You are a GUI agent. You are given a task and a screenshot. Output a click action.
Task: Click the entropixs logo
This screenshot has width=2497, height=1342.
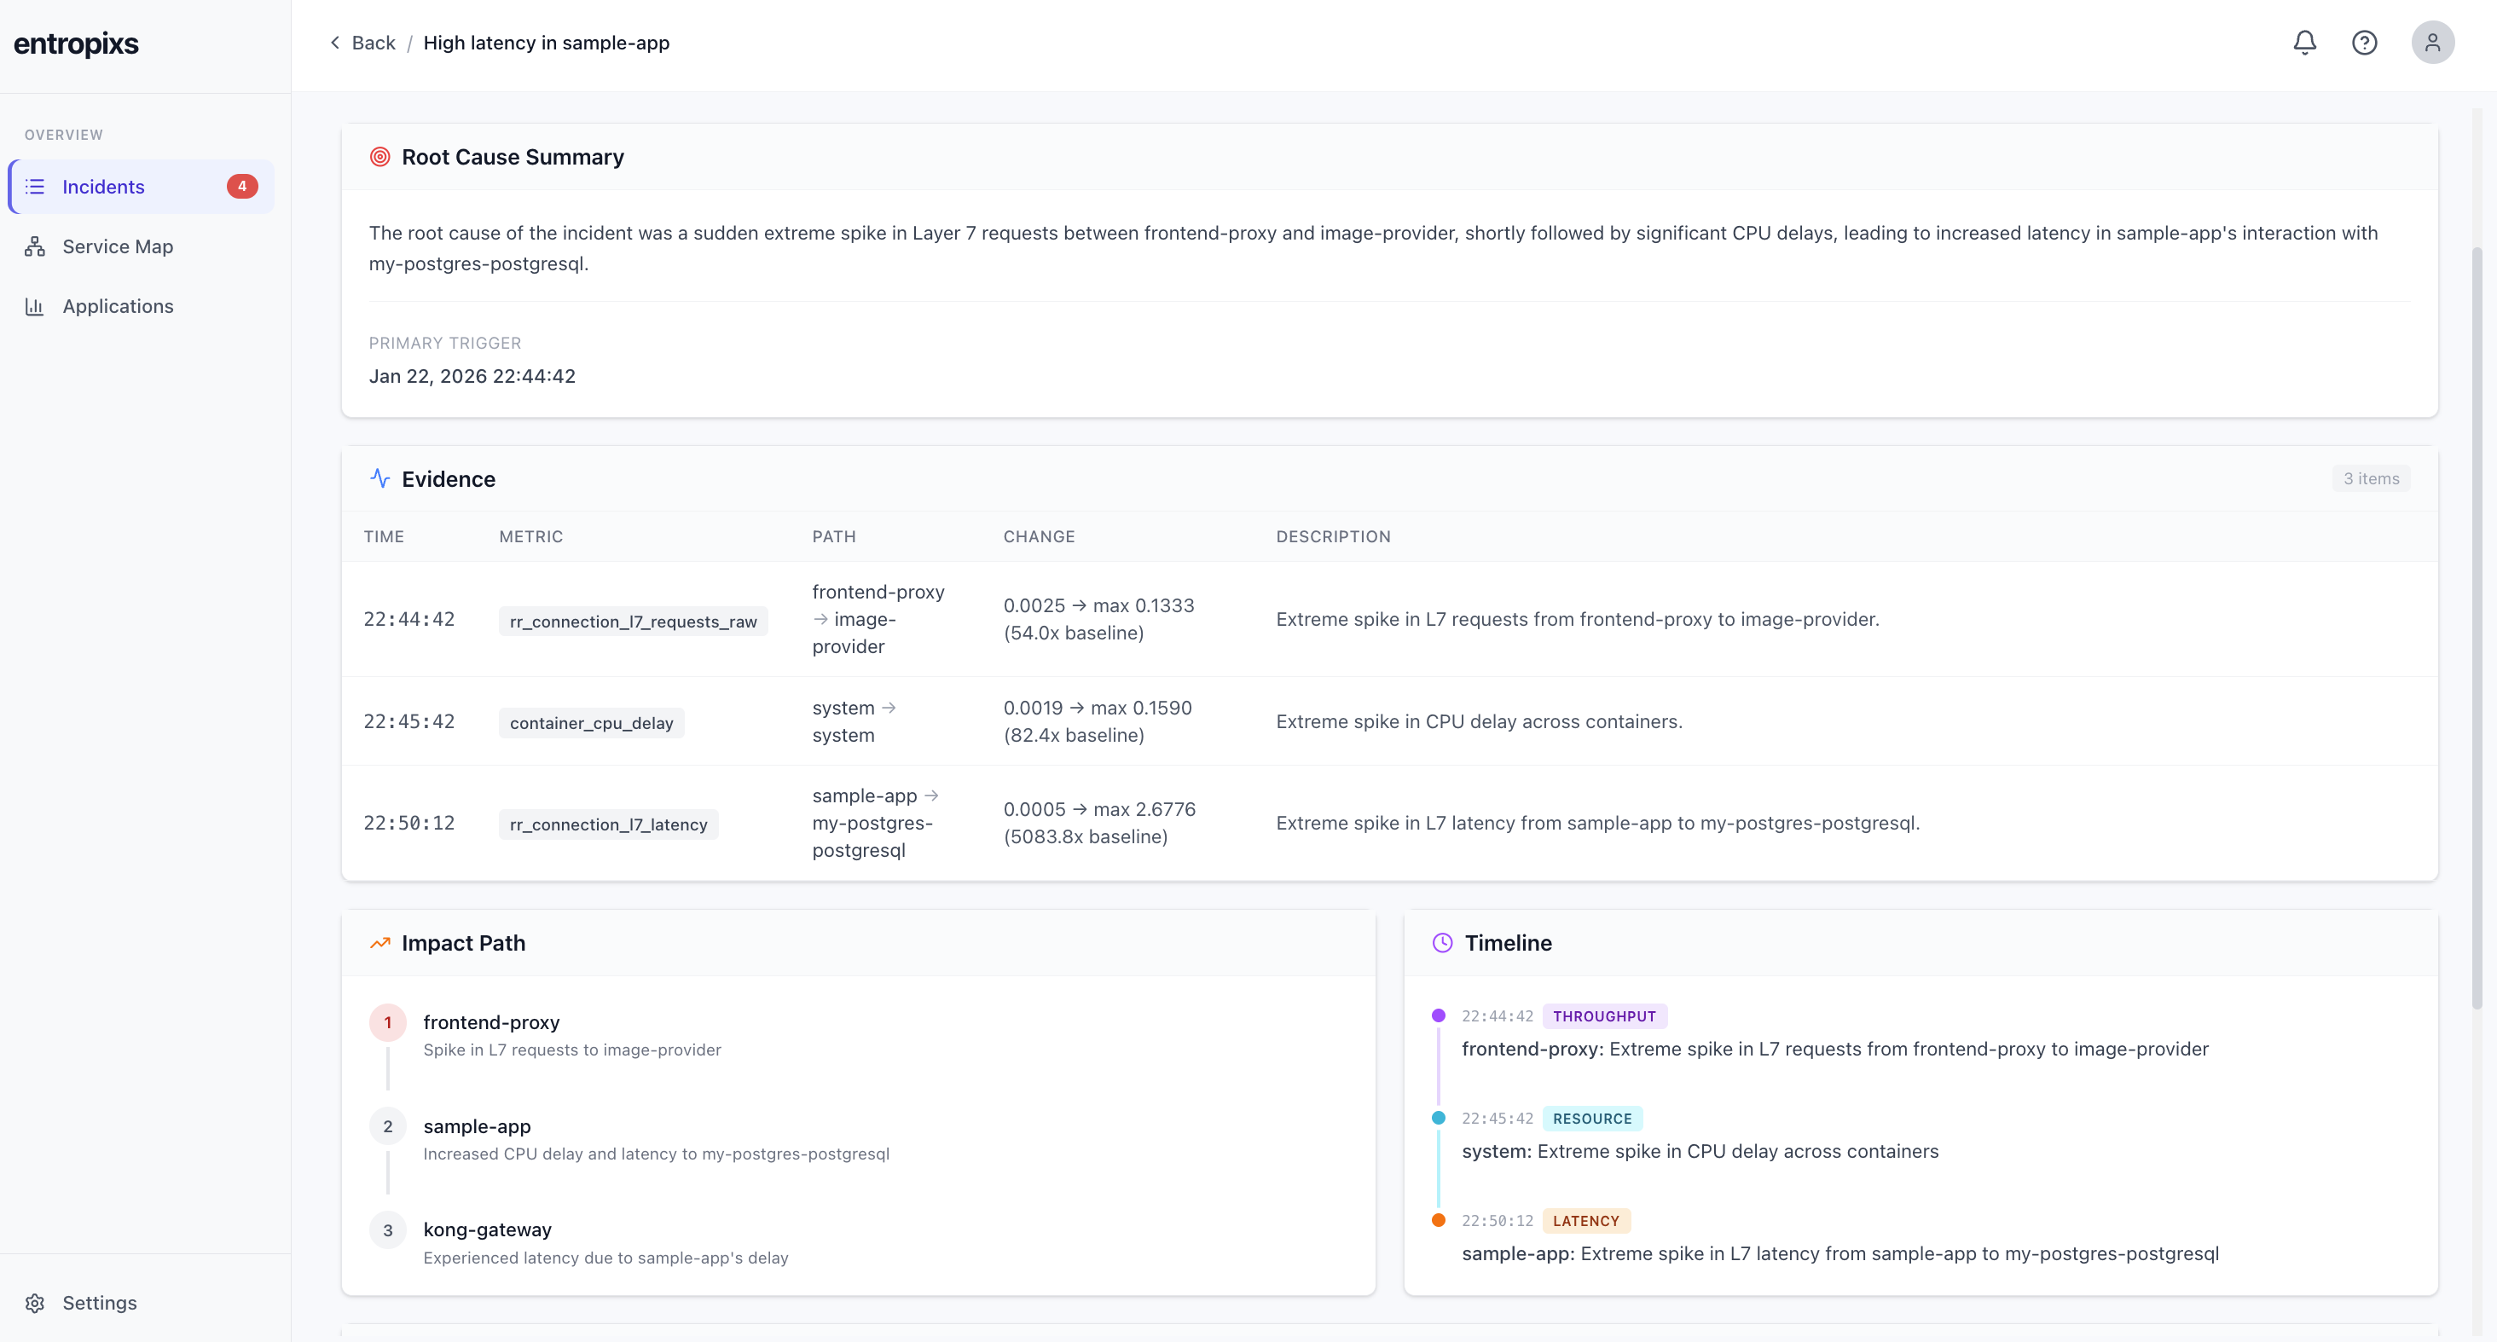[76, 43]
